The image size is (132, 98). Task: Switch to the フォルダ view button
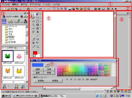pos(10,21)
